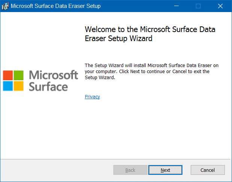Click the Next button to continue setup

pos(165,170)
